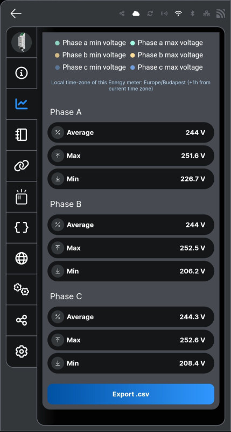Select Phase C Max 252.6 V row

131,340
